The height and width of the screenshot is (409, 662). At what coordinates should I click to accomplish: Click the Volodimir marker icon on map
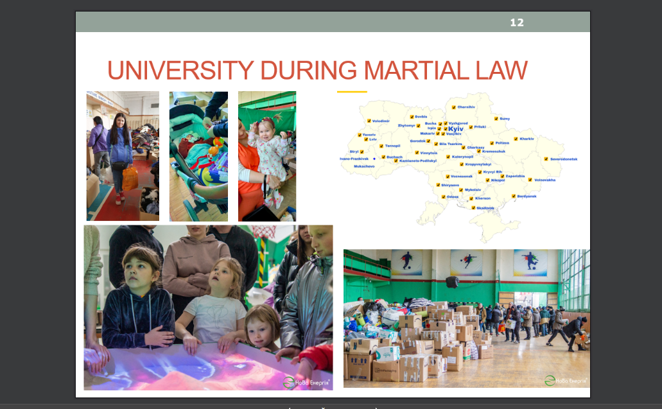coord(369,121)
